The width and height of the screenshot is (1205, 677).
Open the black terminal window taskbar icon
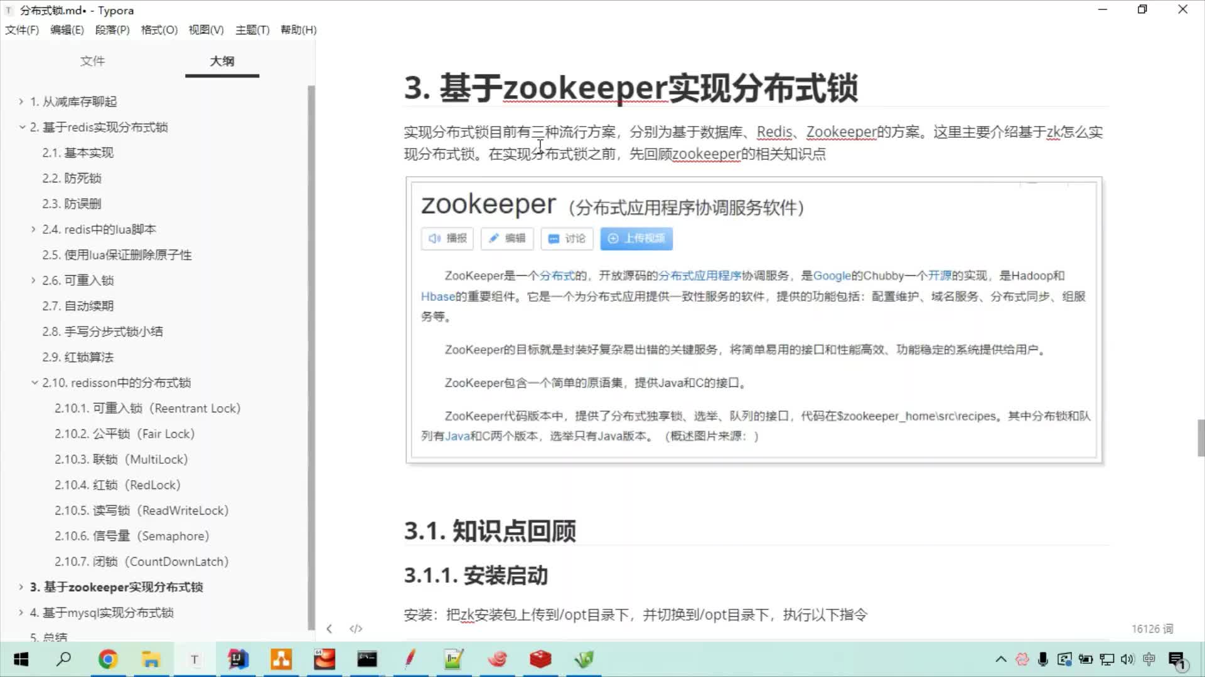(x=367, y=659)
